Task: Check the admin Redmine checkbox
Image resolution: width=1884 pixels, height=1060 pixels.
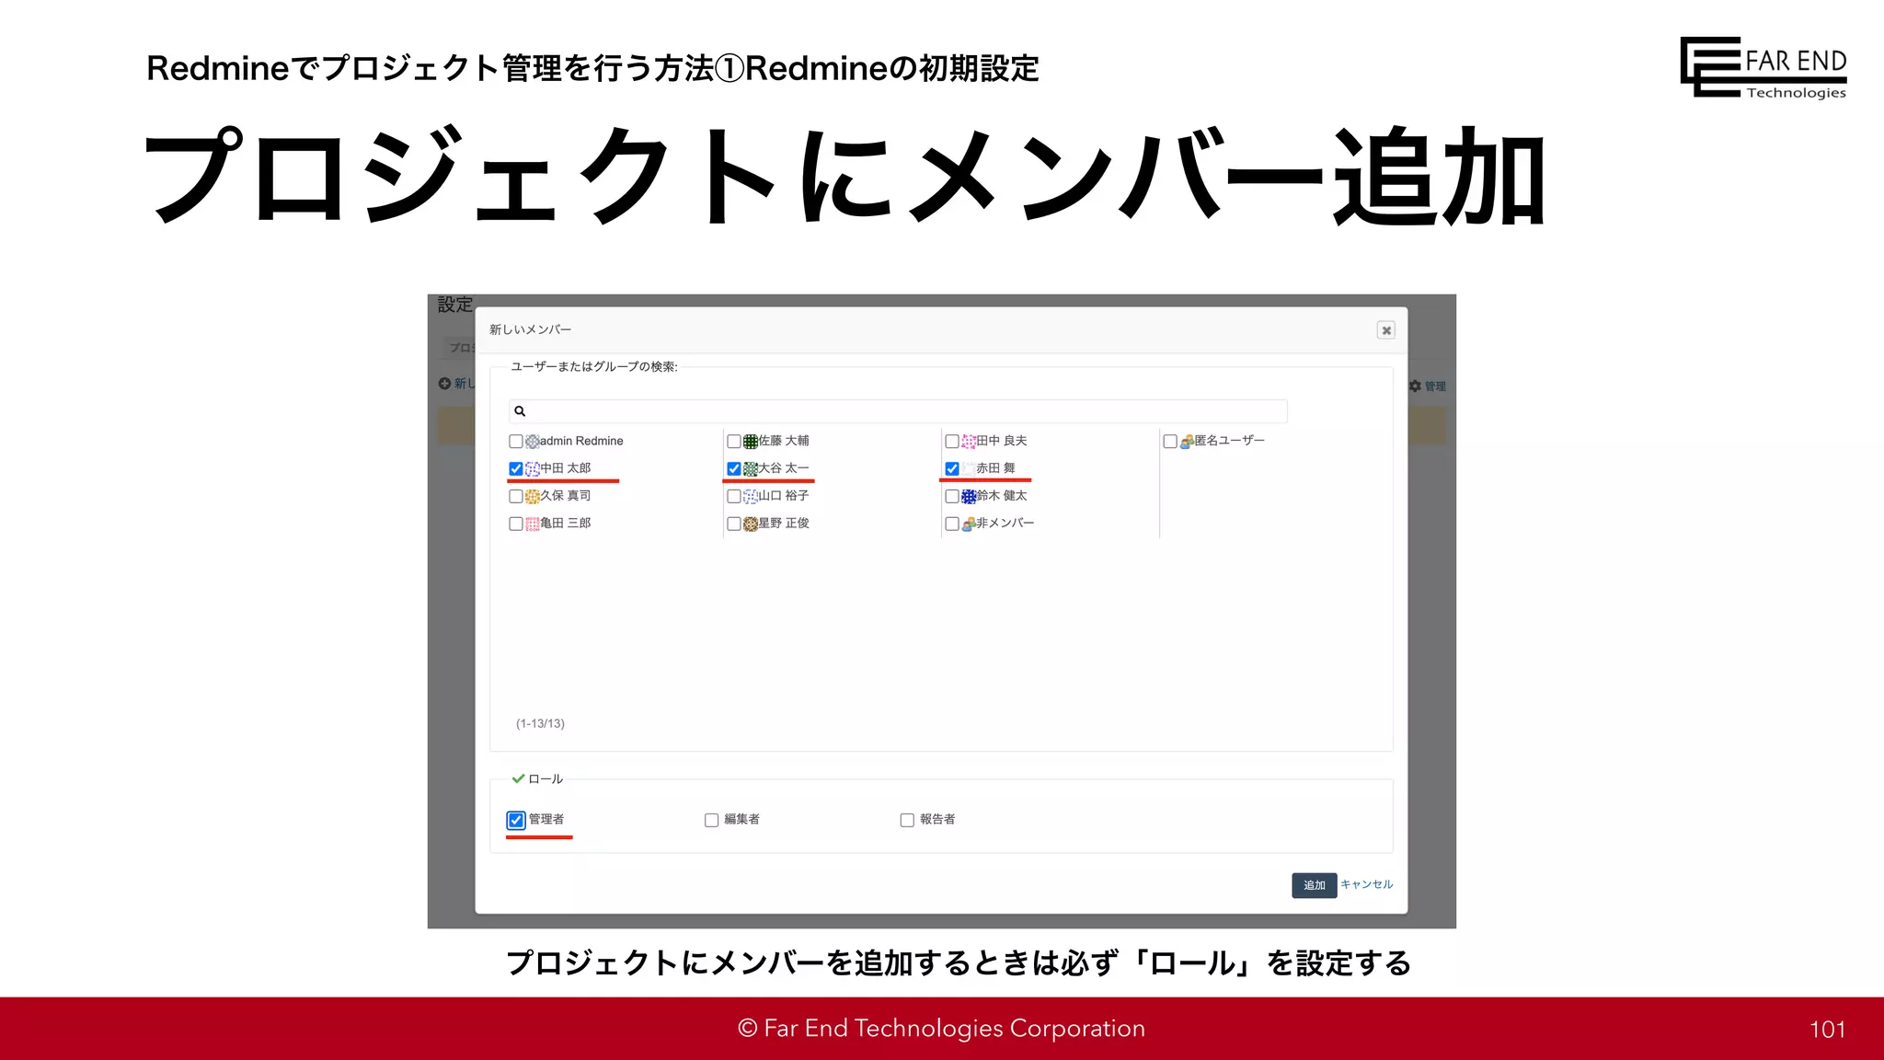Action: [516, 442]
